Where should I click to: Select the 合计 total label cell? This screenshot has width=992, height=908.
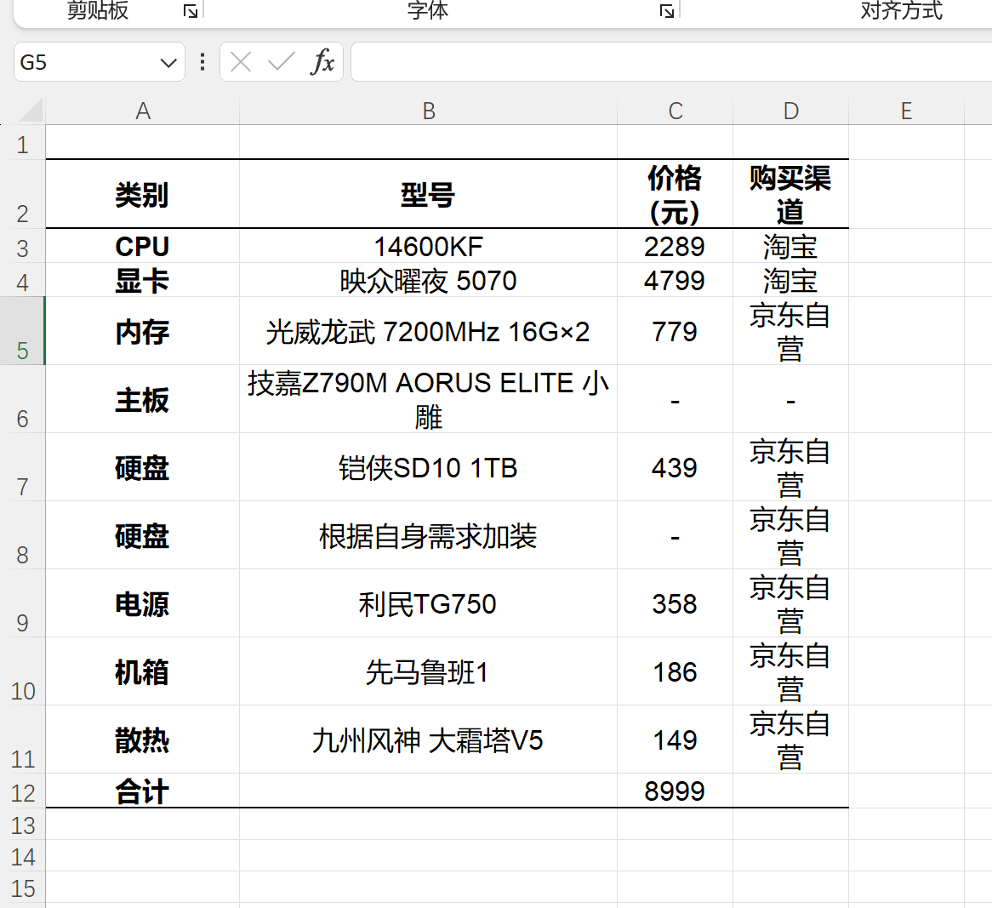143,791
